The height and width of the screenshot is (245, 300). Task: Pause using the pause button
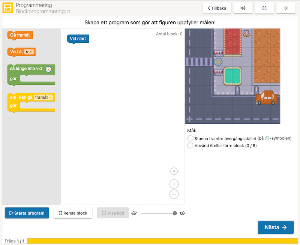pyautogui.click(x=264, y=8)
